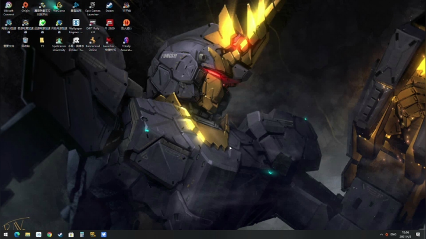Select the Totally Accurate game shortcut
Image resolution: width=426 pixels, height=239 pixels.
[x=127, y=44]
